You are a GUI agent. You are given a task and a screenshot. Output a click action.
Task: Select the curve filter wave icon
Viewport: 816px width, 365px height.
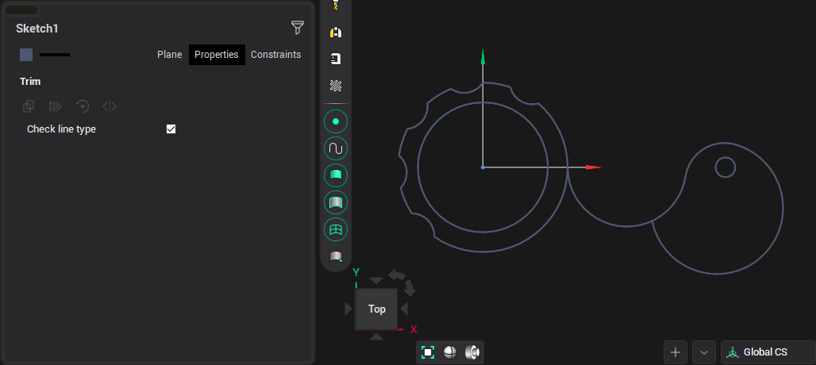click(336, 148)
